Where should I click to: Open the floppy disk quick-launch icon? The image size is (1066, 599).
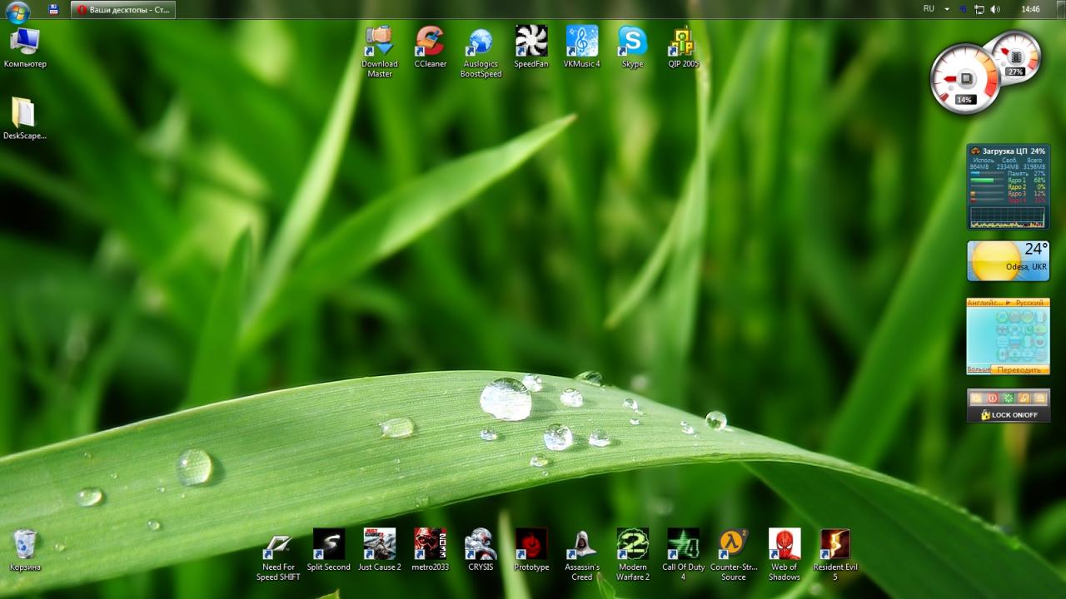click(54, 9)
